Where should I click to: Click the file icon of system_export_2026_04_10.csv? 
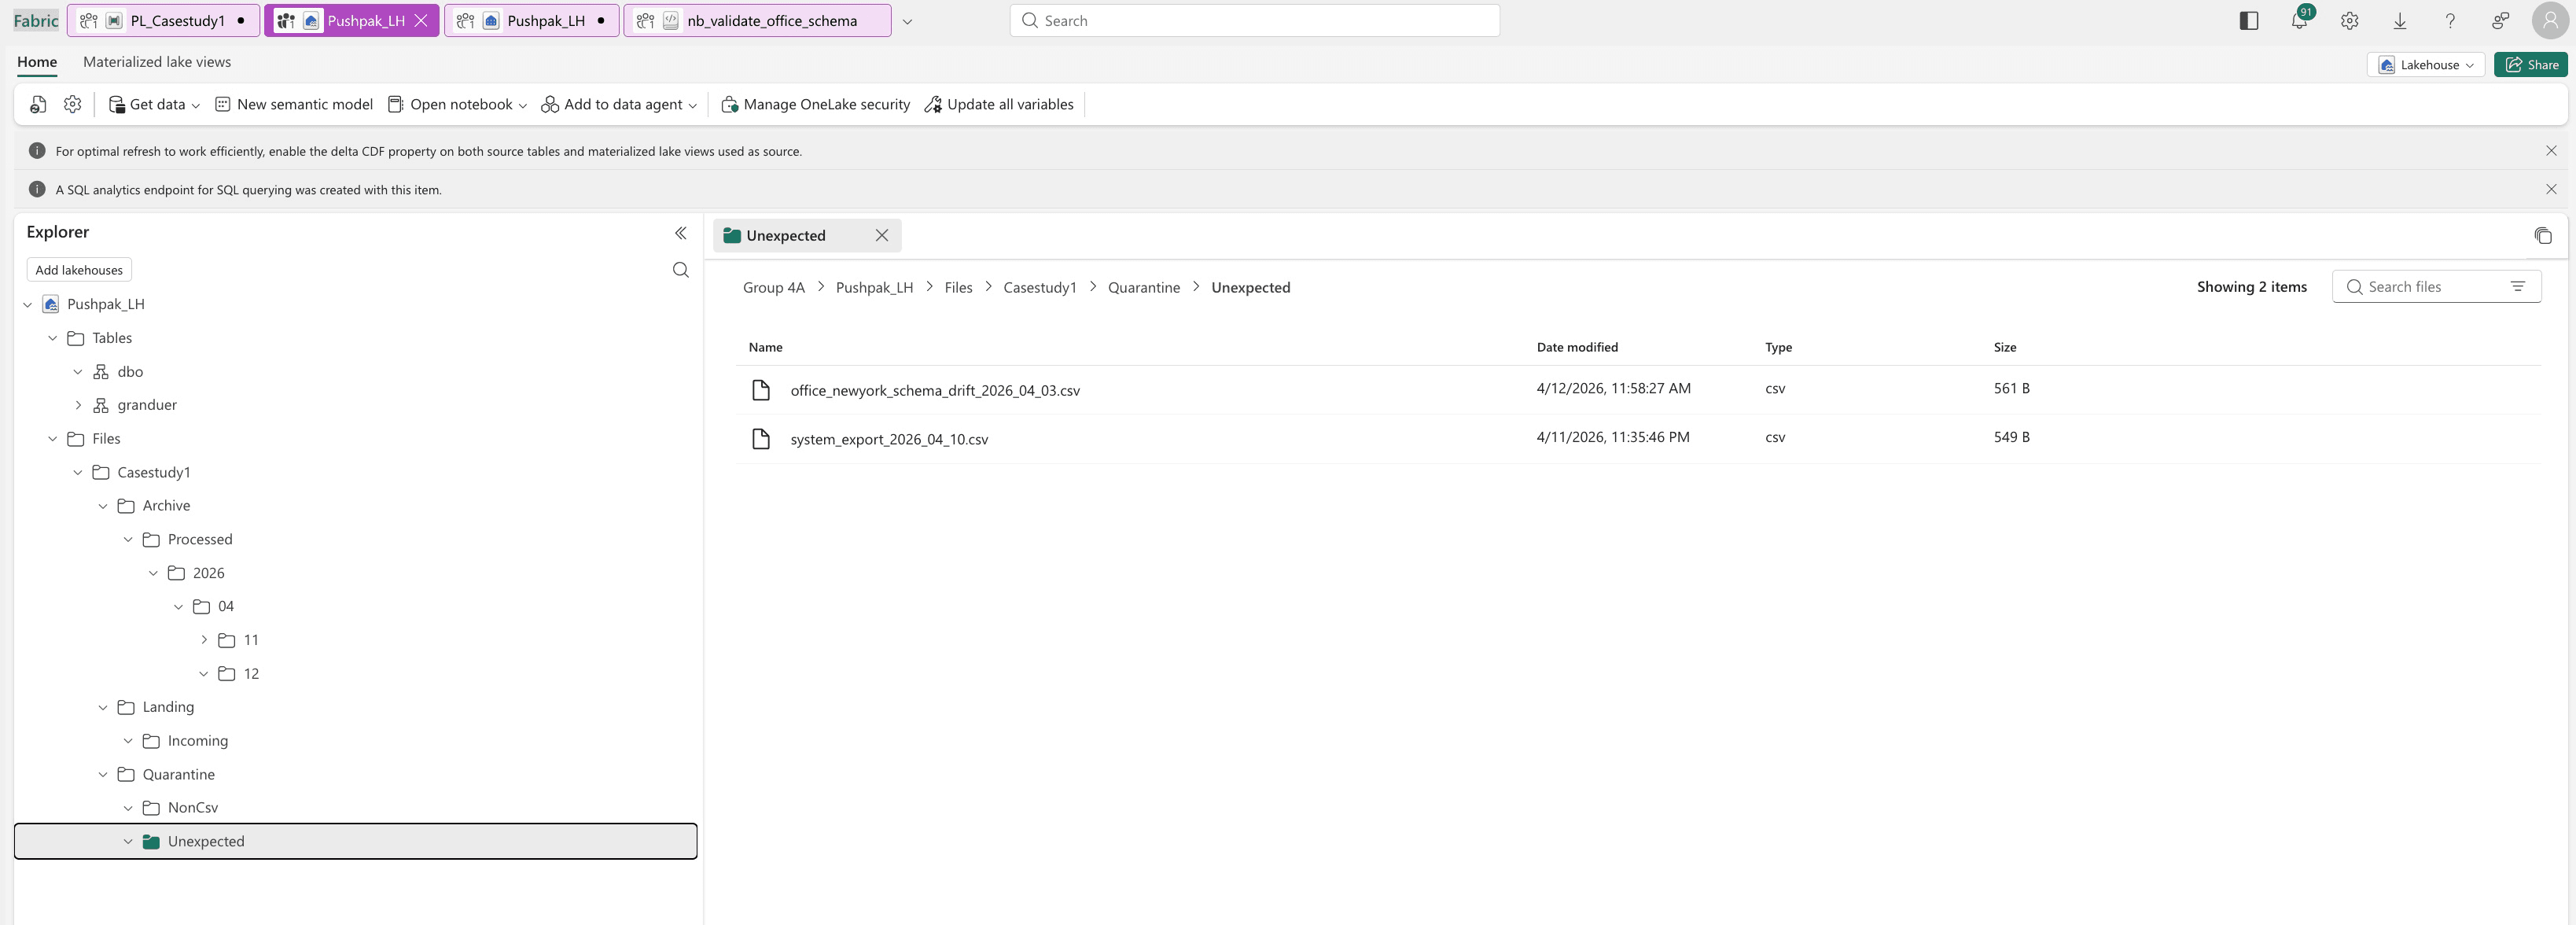click(761, 439)
